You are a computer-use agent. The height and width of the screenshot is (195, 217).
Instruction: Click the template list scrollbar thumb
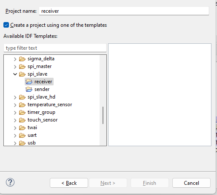(x=103, y=115)
